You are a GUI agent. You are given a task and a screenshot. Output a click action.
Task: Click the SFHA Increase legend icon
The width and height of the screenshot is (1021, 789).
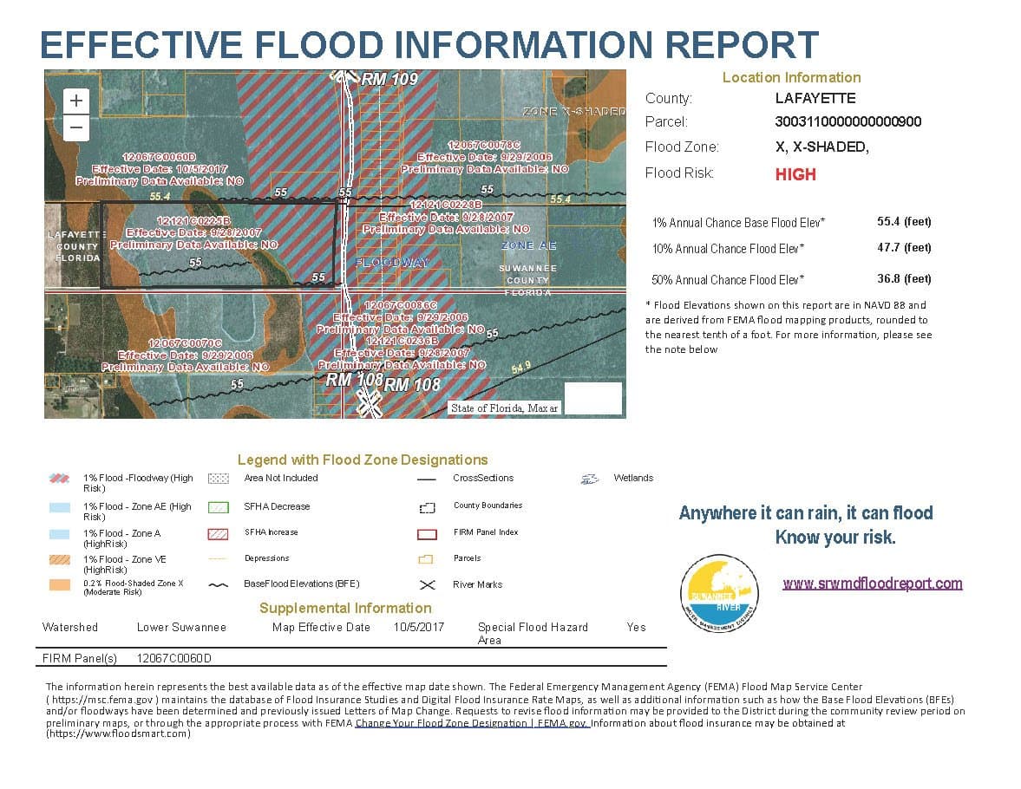click(219, 533)
